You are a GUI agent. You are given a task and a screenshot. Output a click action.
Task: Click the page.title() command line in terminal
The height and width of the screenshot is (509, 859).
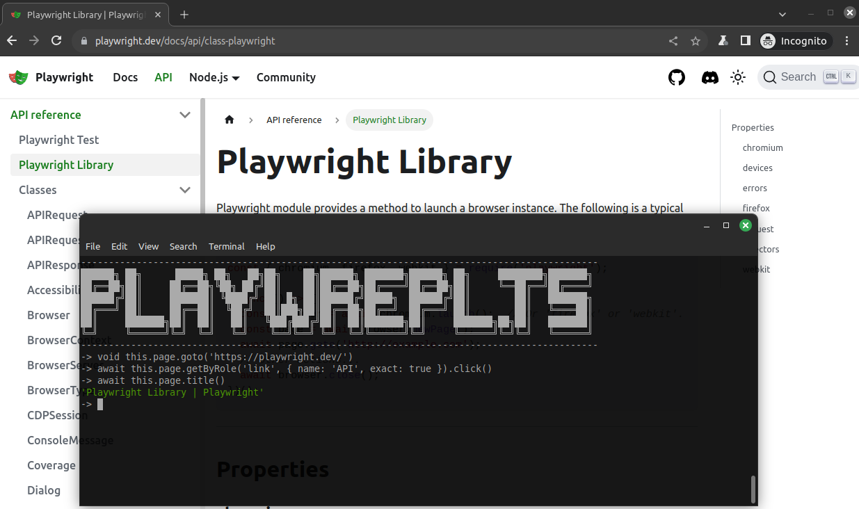coord(153,380)
